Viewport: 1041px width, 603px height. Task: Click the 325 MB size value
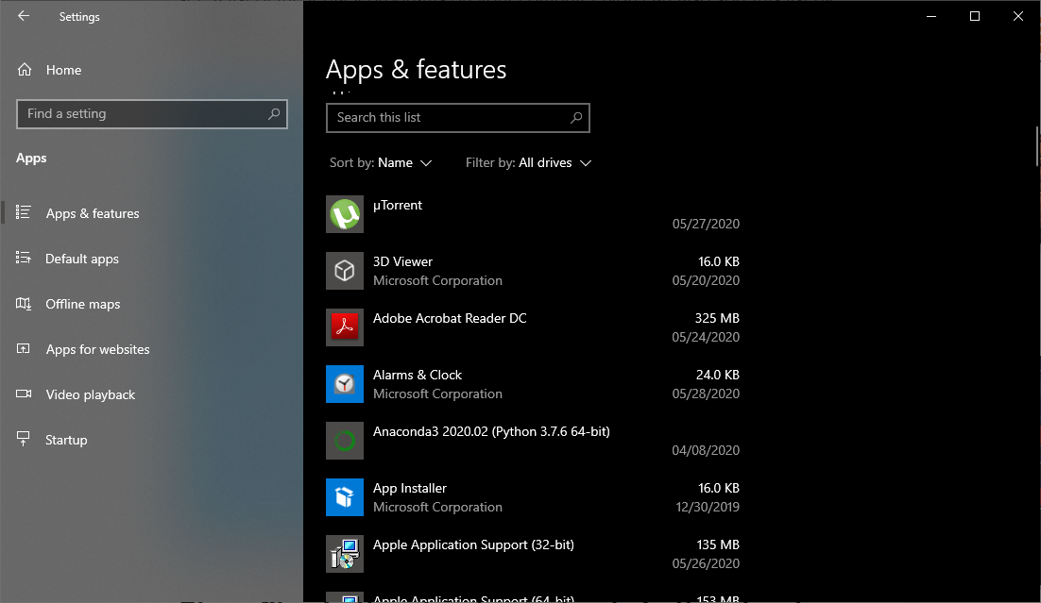717,318
